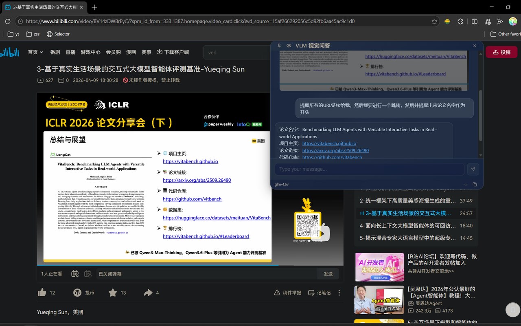The image size is (521, 326).
Task: Open a new browser tab
Action: point(94,7)
